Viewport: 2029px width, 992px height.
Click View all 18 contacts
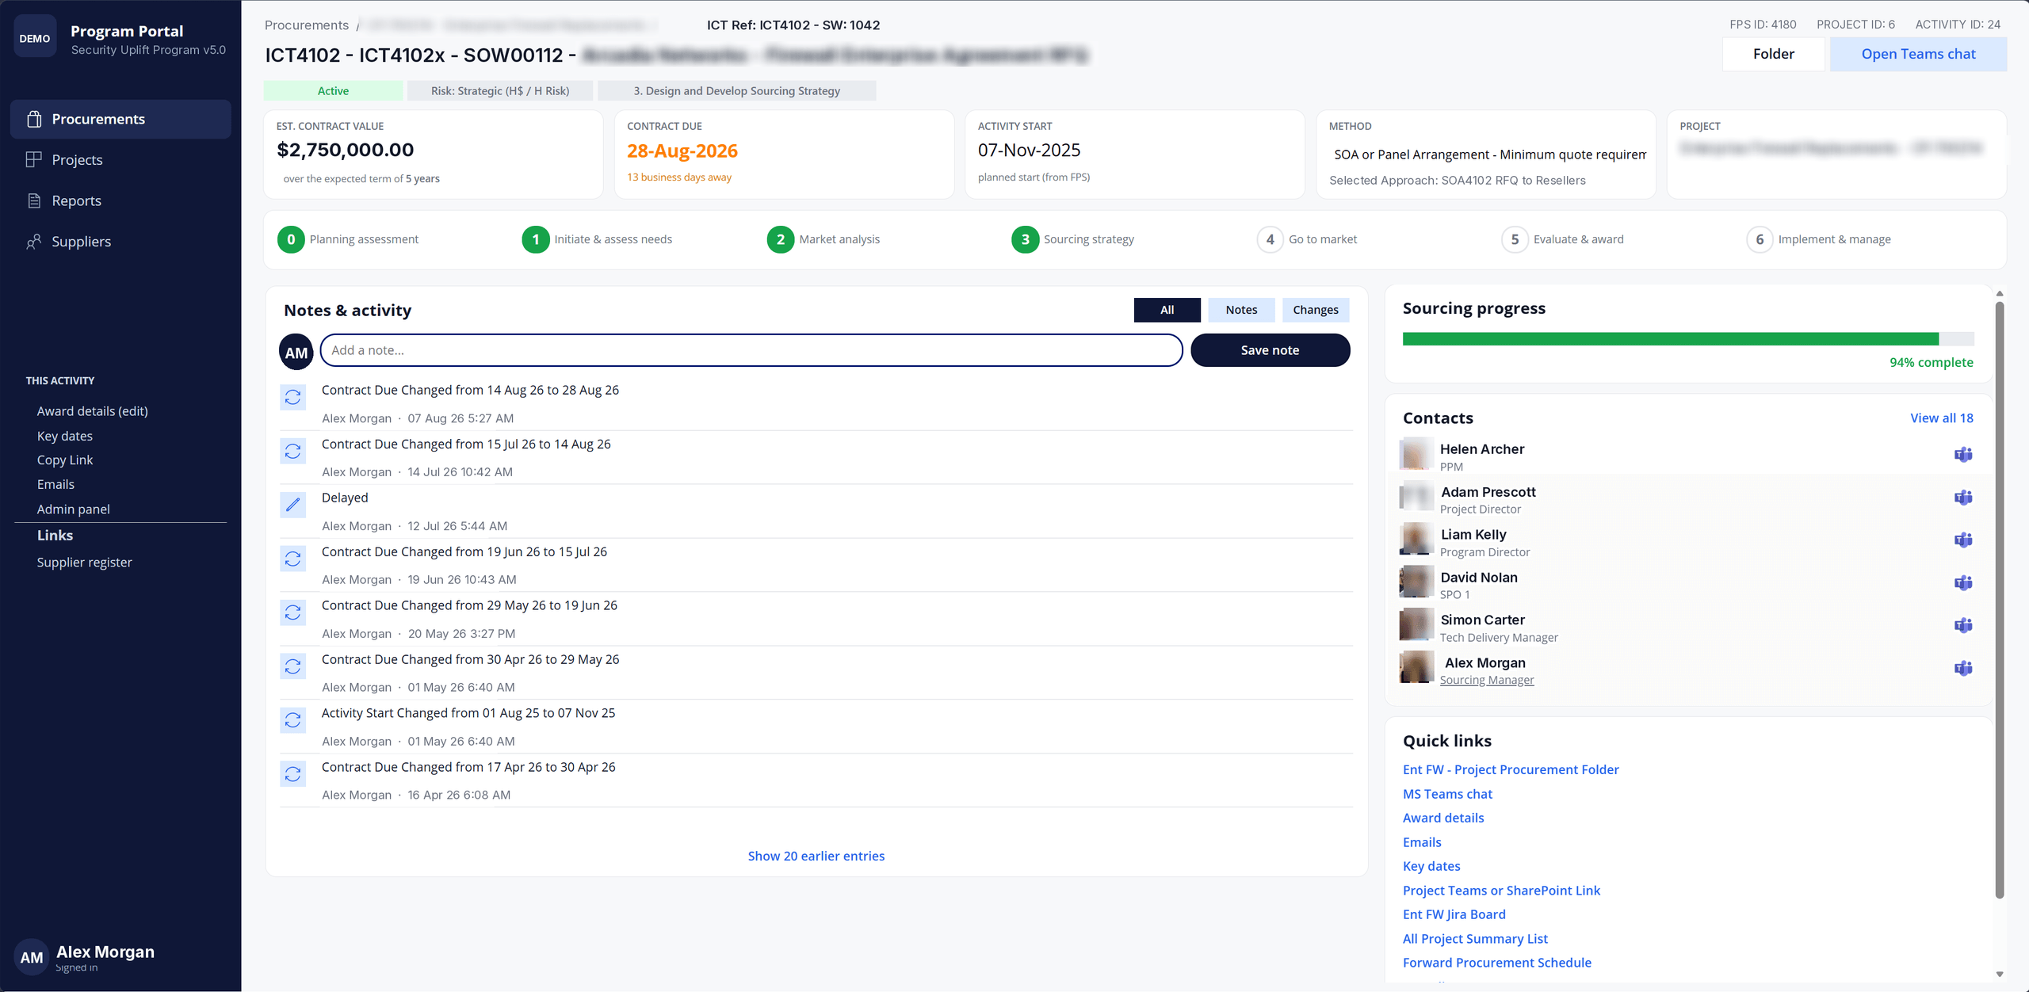point(1941,418)
